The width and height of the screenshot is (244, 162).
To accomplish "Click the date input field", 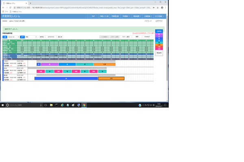I will click(51, 37).
